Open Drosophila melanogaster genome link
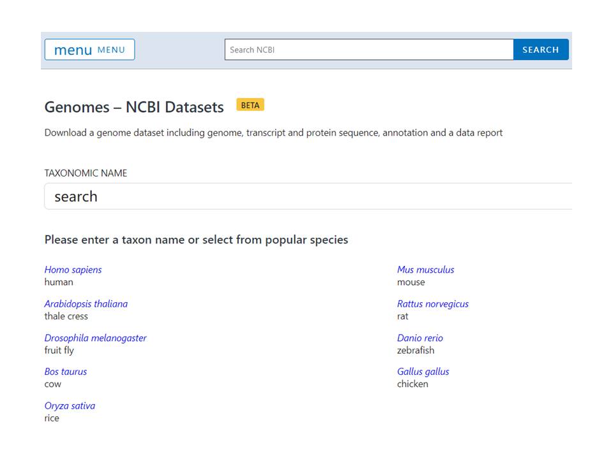Viewport: 613px width, 459px height. click(95, 338)
